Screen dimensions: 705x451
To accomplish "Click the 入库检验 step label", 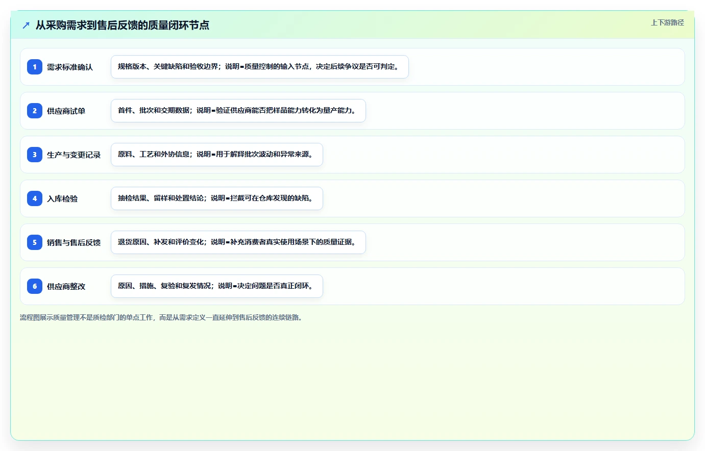I will (62, 198).
